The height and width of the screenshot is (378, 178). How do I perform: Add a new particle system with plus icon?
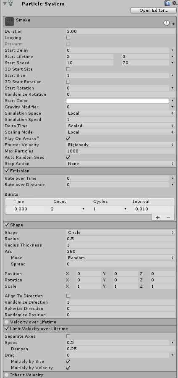coord(173,24)
